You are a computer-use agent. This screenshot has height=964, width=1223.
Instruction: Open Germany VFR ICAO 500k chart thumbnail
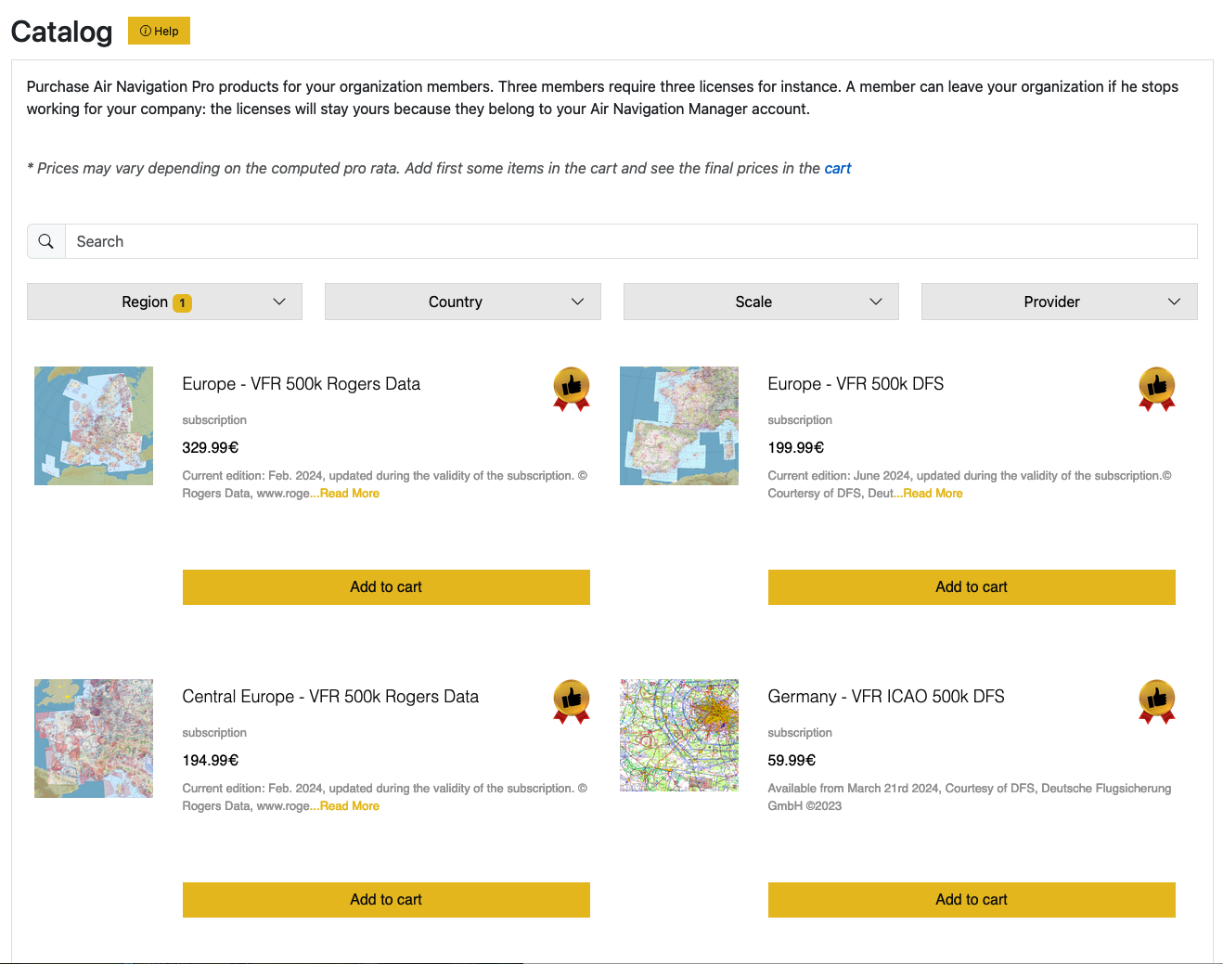point(679,735)
